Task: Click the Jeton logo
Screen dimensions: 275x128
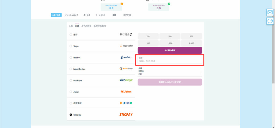Action: 126,92
